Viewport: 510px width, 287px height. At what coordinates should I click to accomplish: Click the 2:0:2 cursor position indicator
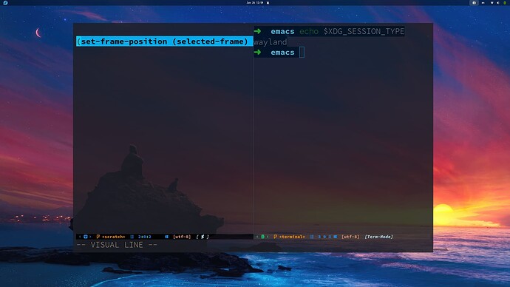(144, 237)
